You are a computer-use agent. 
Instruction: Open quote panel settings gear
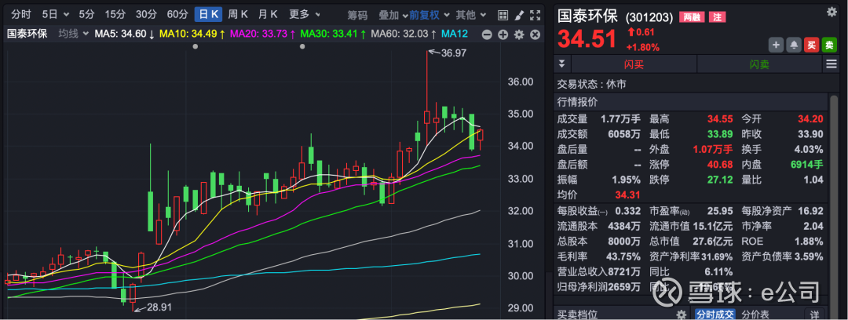832,11
